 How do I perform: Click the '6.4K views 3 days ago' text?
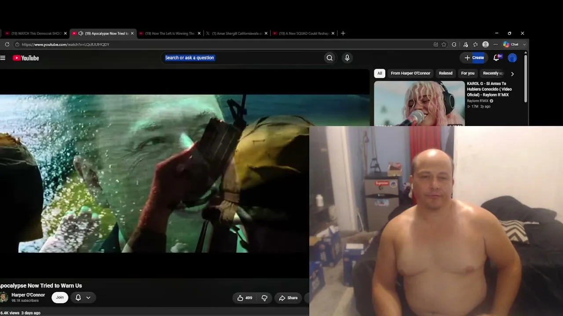point(20,313)
